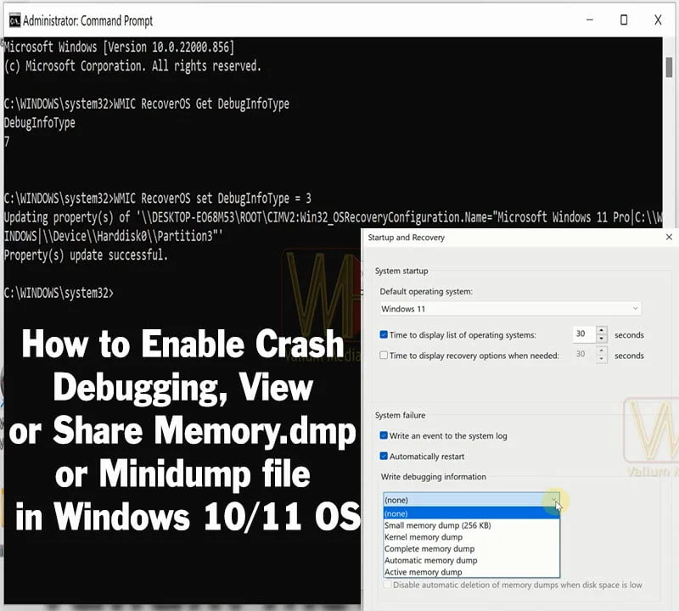Open the Default operating system dropdown
Screen dimensions: 679x611
point(510,309)
